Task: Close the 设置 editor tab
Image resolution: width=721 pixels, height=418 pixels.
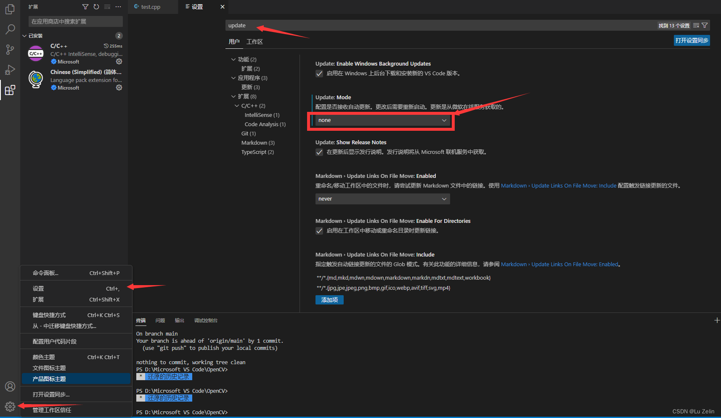Action: pos(223,7)
